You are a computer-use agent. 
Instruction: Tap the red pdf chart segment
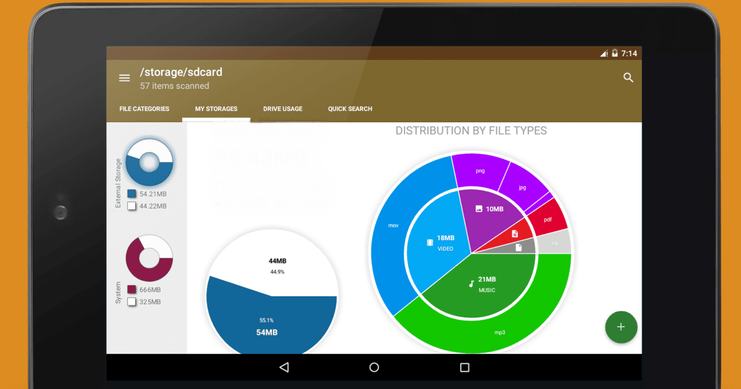548,219
